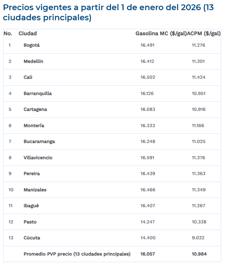Select the Manizales city cell
227x266 pixels.
point(35,190)
